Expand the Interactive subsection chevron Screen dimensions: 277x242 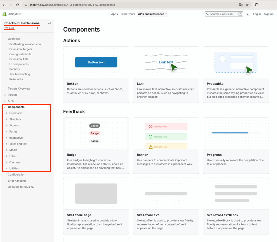[x=6, y=138]
